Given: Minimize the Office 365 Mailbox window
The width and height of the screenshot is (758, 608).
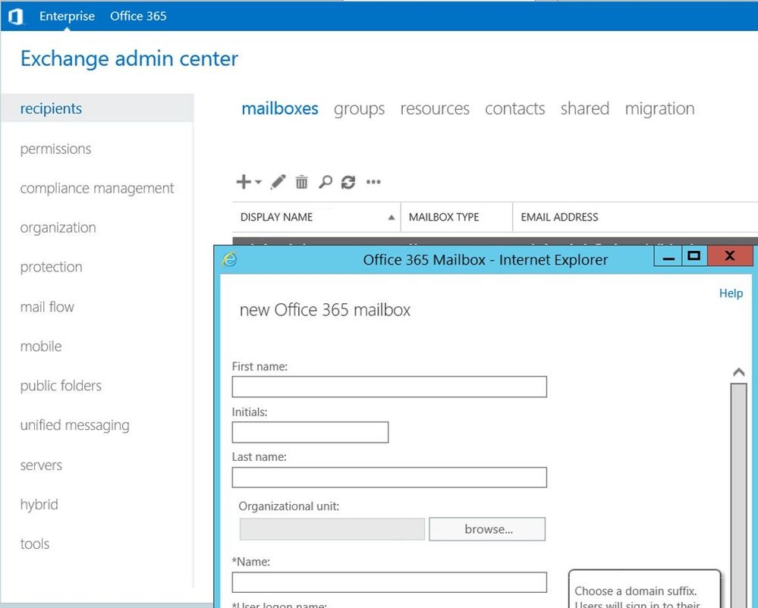Looking at the screenshot, I should pyautogui.click(x=668, y=256).
